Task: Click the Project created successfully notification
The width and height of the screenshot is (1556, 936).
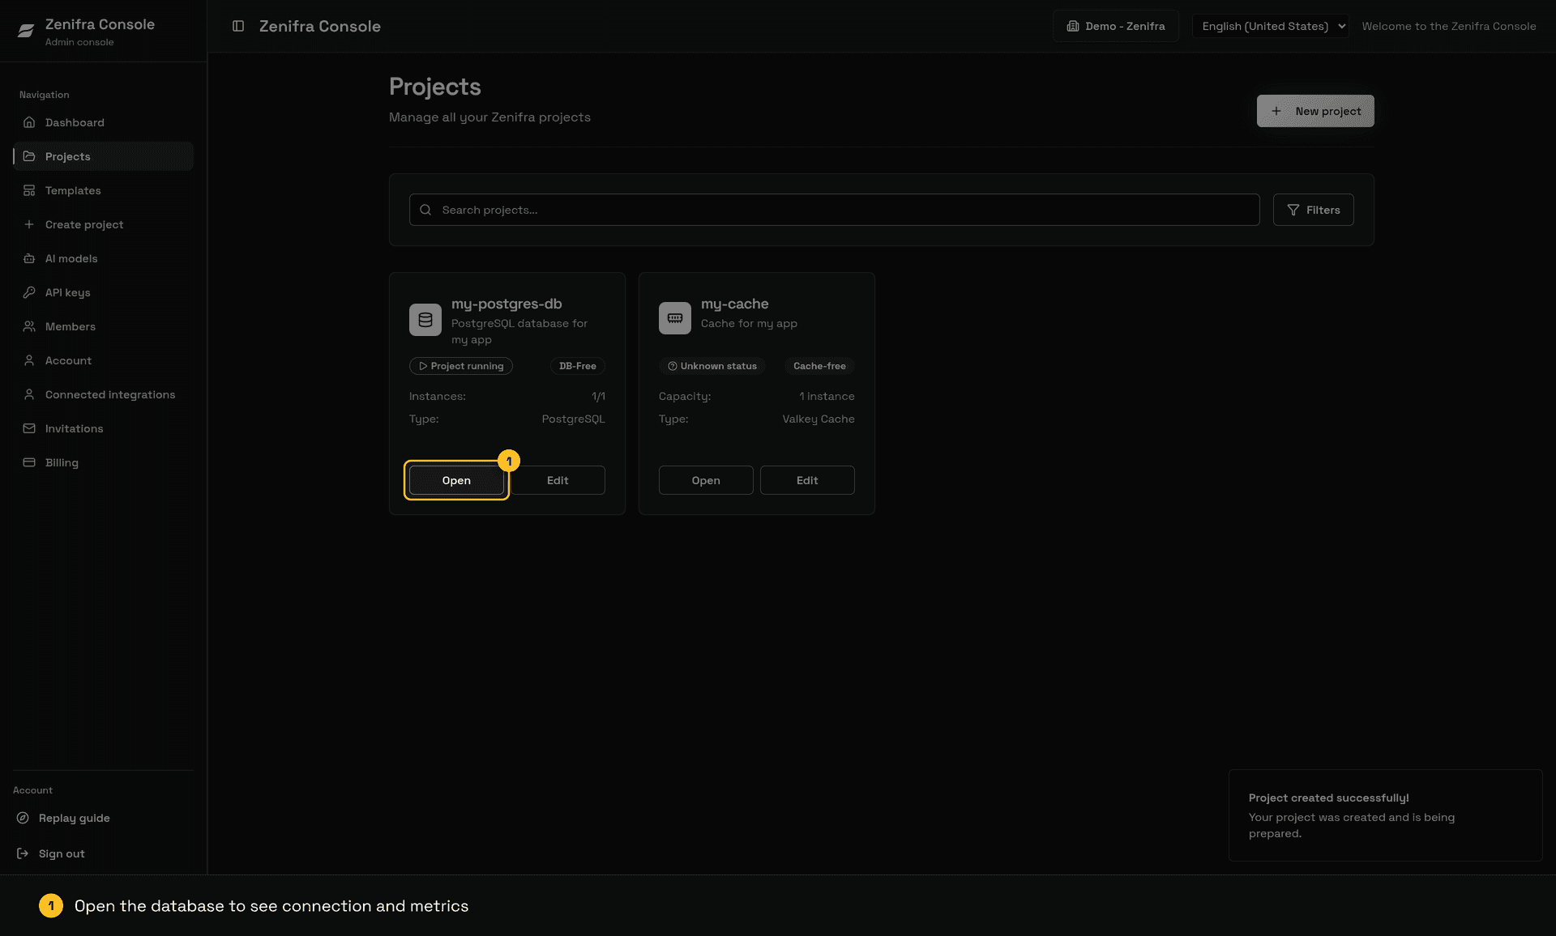Action: coord(1385,815)
